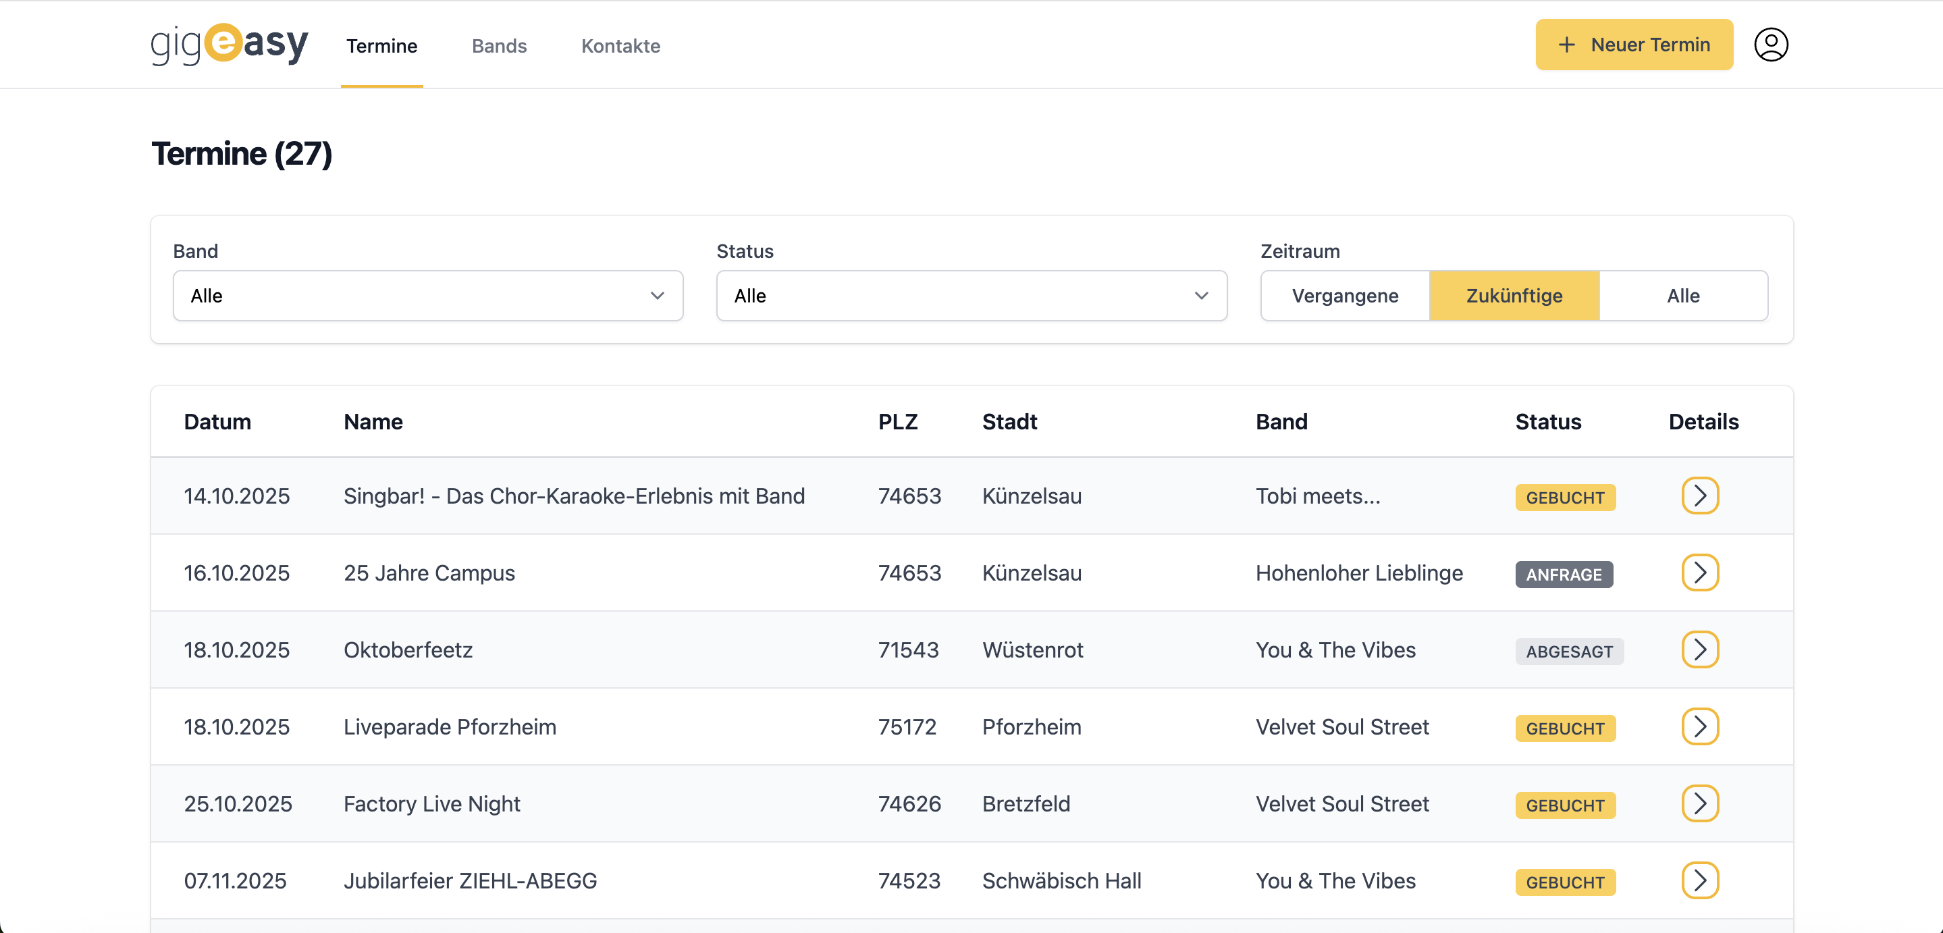Open the Status filter dropdown
The width and height of the screenshot is (1943, 933).
(971, 296)
